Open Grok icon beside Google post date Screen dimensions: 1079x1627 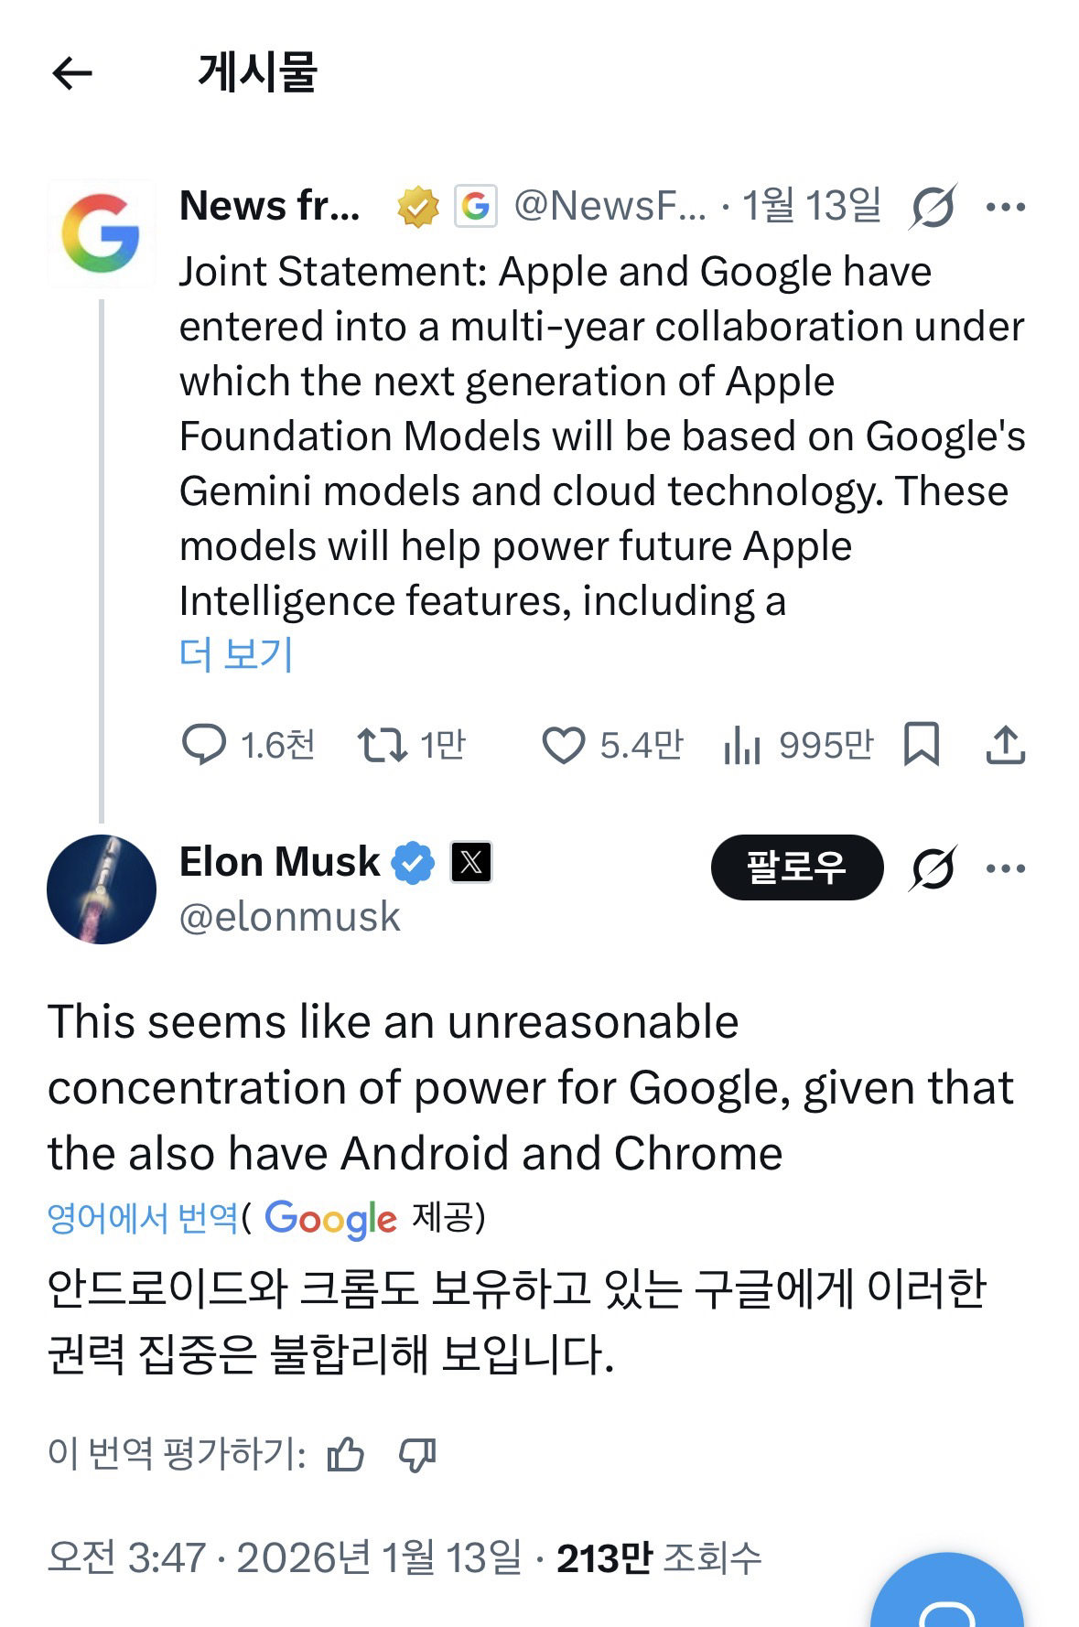coord(933,207)
